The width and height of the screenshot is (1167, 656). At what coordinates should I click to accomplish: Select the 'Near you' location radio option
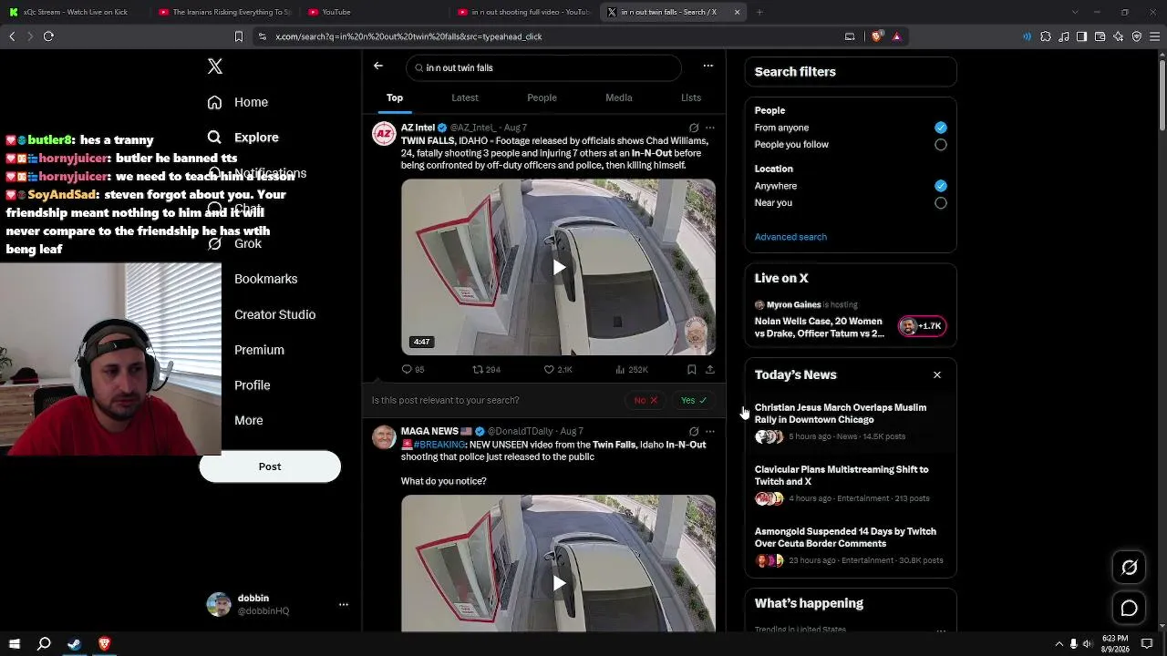click(x=940, y=203)
